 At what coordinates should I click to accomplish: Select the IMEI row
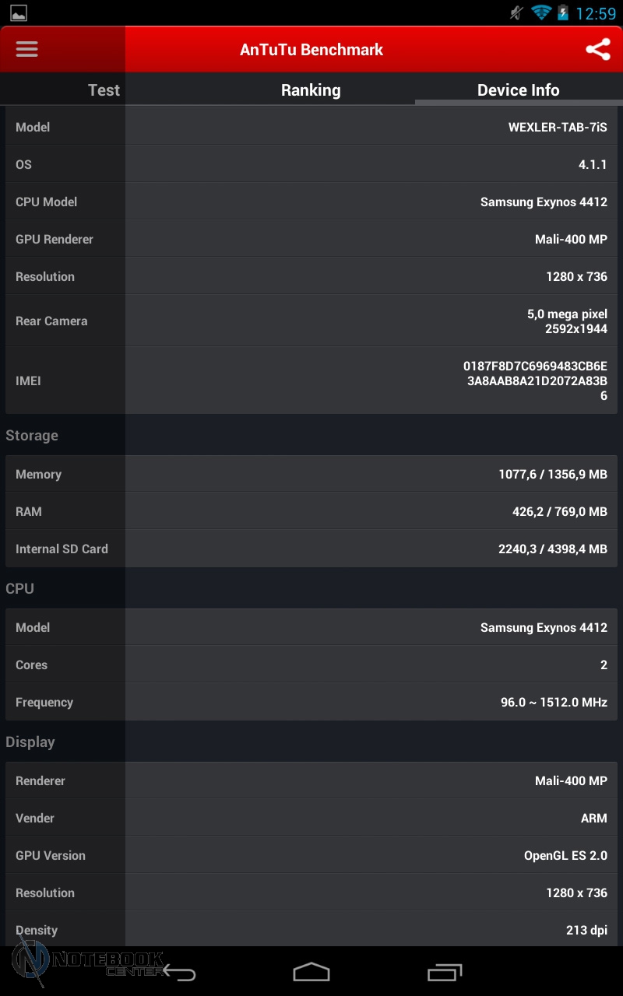pyautogui.click(x=311, y=381)
